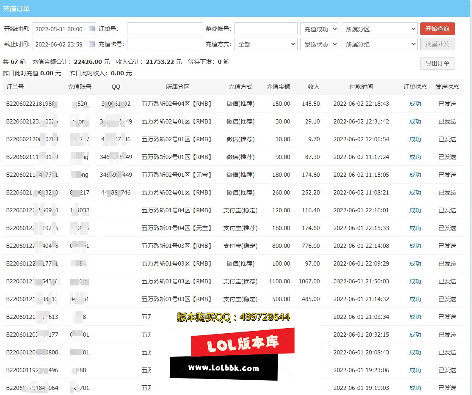Click 成功 link for 21:03:34 order
The image size is (472, 395).
tap(415, 317)
